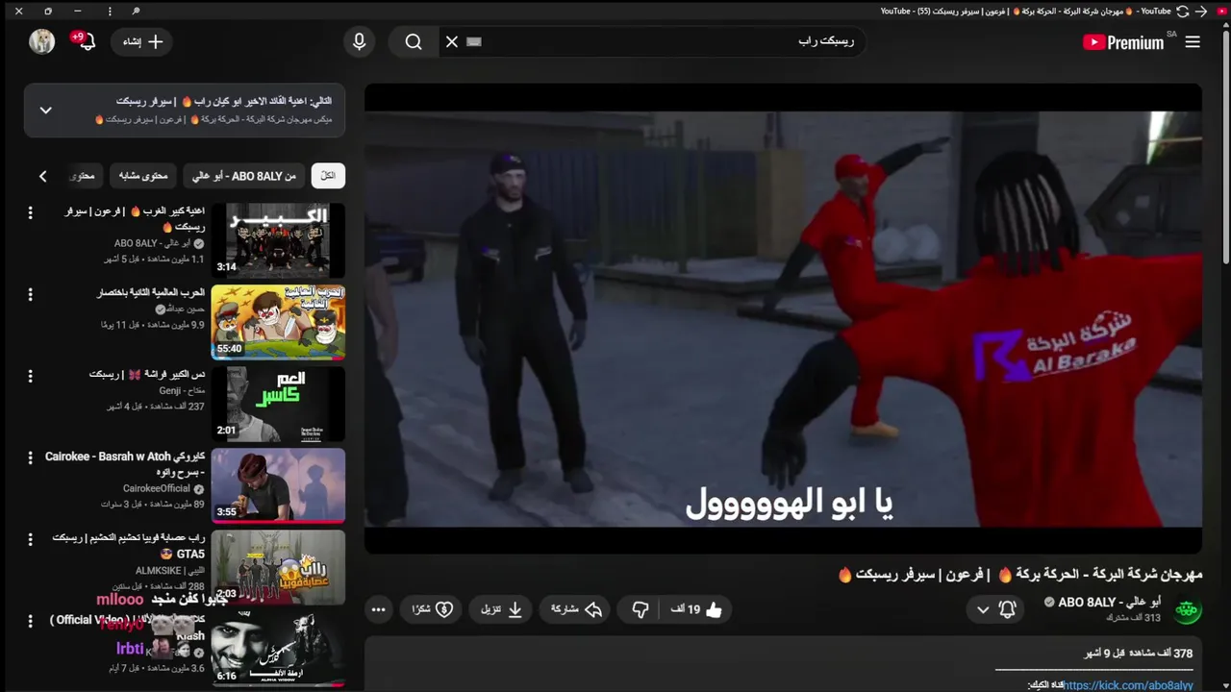This screenshot has height=692, width=1231.
Task: Open options menu for دس الكبير فراشة video
Action: [30, 376]
